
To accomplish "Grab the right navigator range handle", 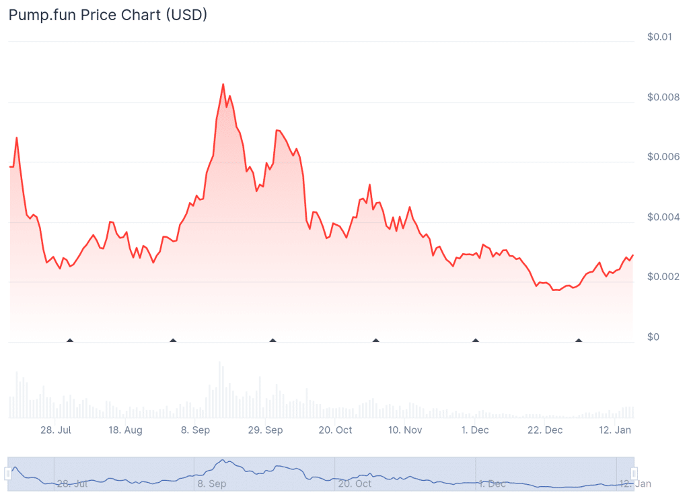I will coord(634,475).
